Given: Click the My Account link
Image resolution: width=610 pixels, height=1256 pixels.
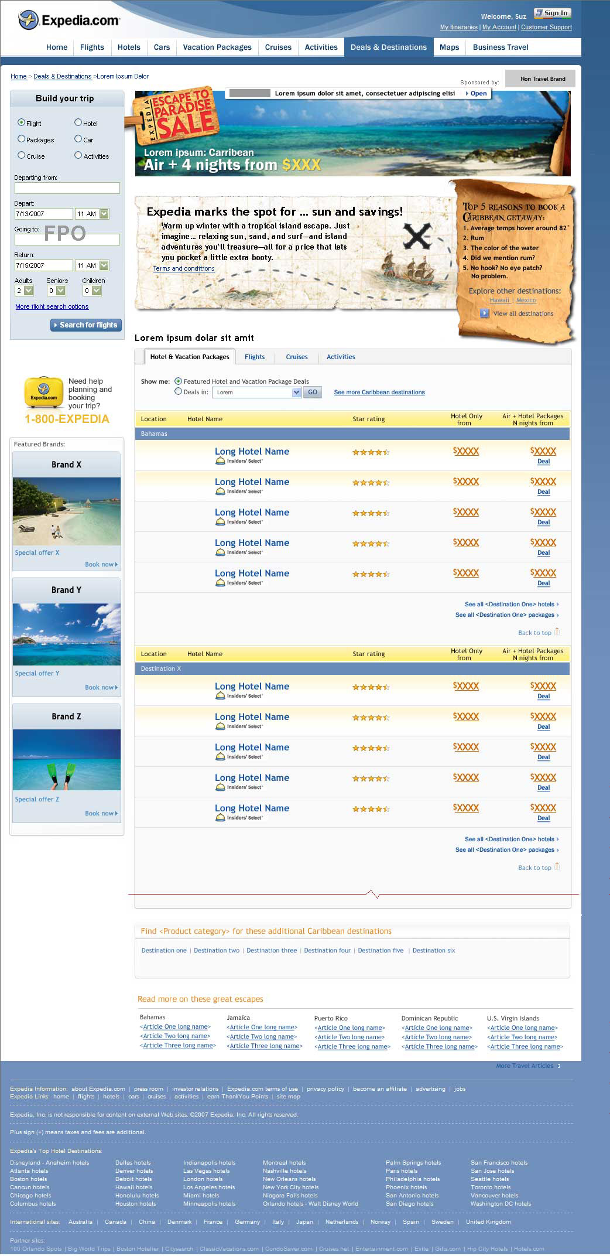Looking at the screenshot, I should [499, 27].
